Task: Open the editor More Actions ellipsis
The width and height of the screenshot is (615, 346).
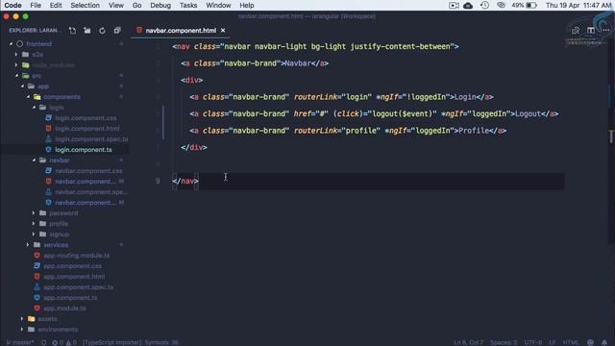Action: 606,30
